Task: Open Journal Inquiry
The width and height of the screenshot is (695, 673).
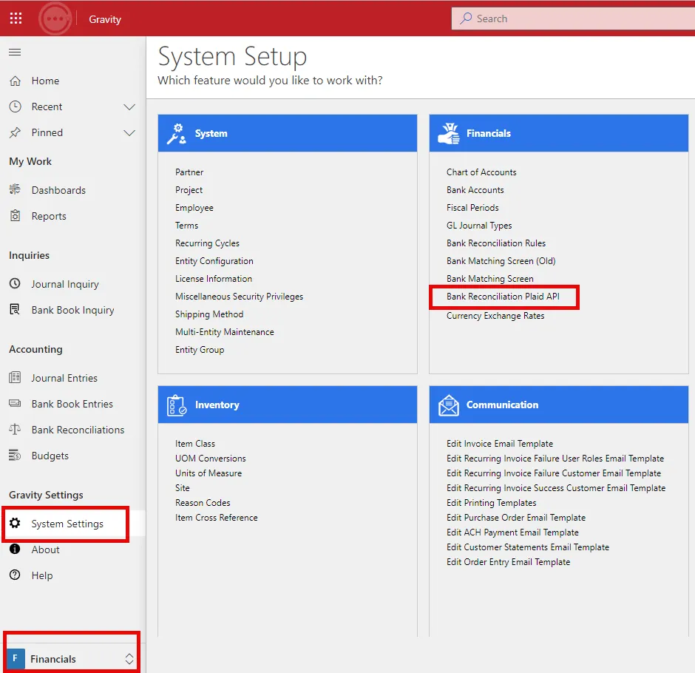Action: pos(65,284)
